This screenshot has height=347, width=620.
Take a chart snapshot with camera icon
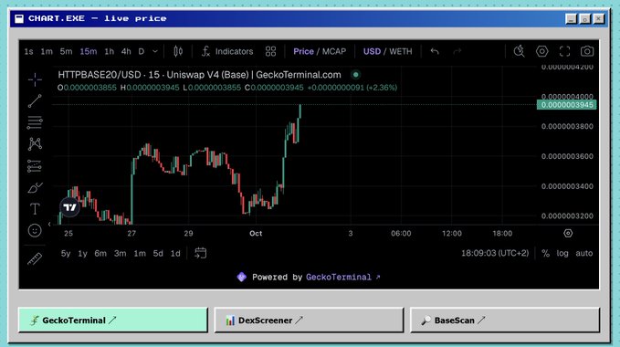click(x=587, y=51)
